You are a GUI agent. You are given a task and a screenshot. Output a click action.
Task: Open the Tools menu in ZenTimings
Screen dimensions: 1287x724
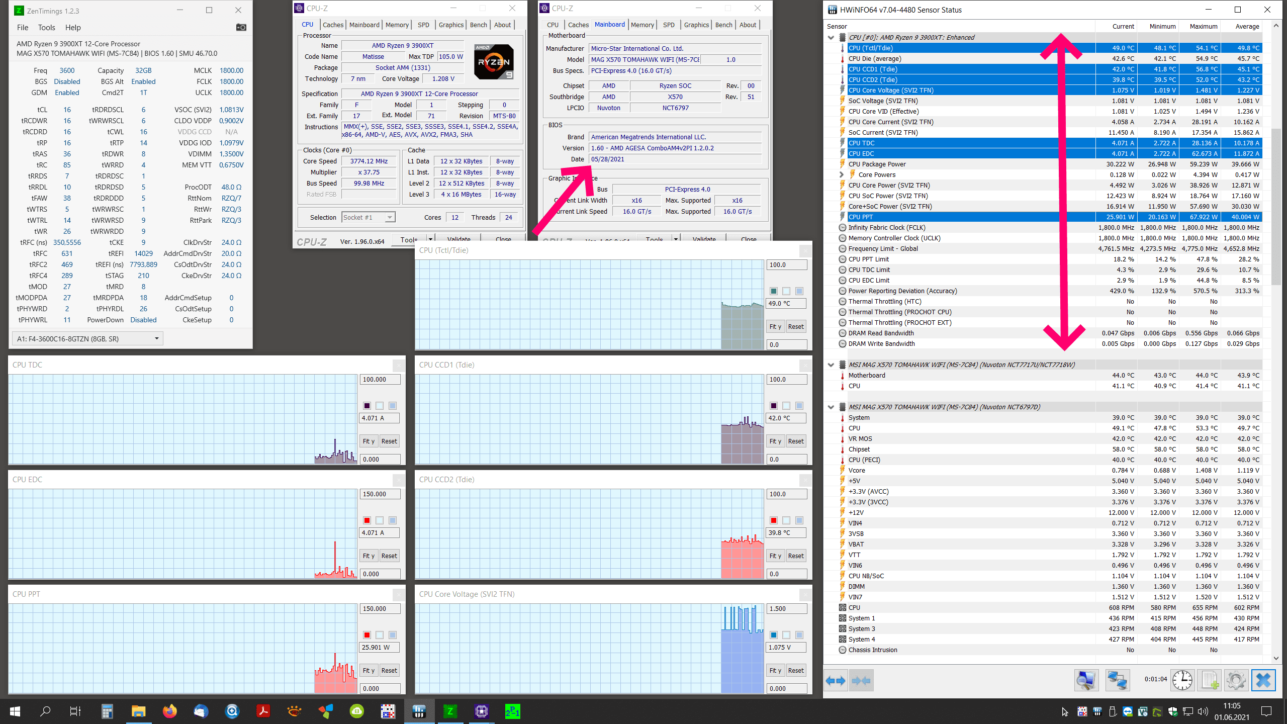pyautogui.click(x=46, y=28)
